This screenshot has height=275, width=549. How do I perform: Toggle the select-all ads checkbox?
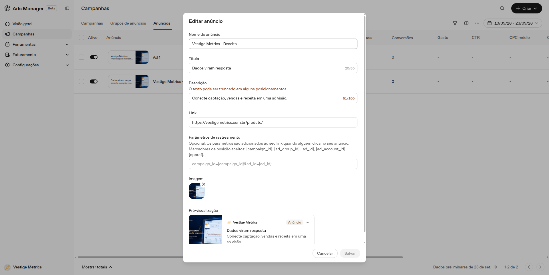81,37
